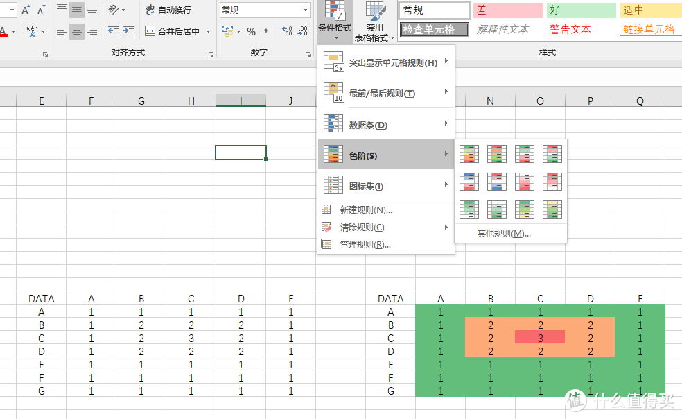Click the clear rules (清除规则) eraser icon

pyautogui.click(x=327, y=227)
